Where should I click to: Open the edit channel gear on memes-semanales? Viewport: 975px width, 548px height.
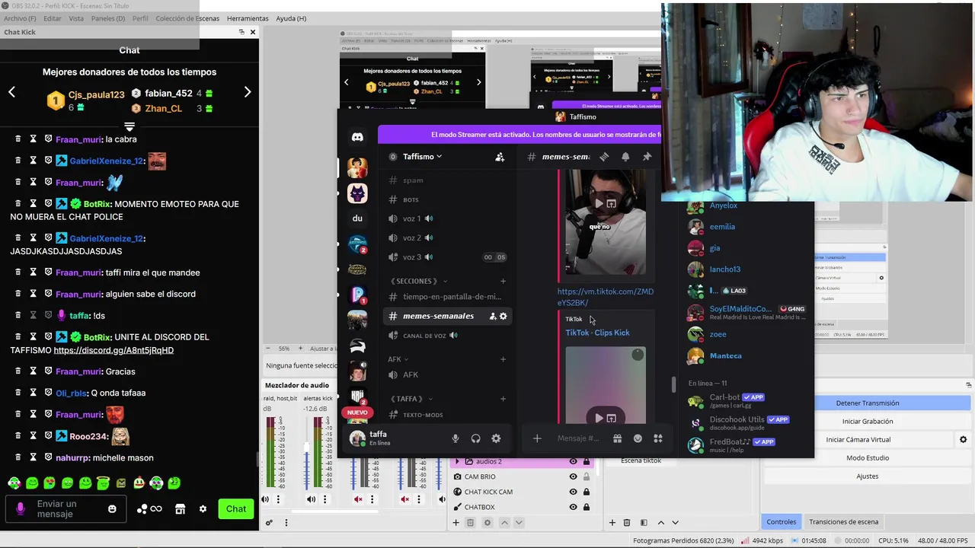[x=503, y=316]
